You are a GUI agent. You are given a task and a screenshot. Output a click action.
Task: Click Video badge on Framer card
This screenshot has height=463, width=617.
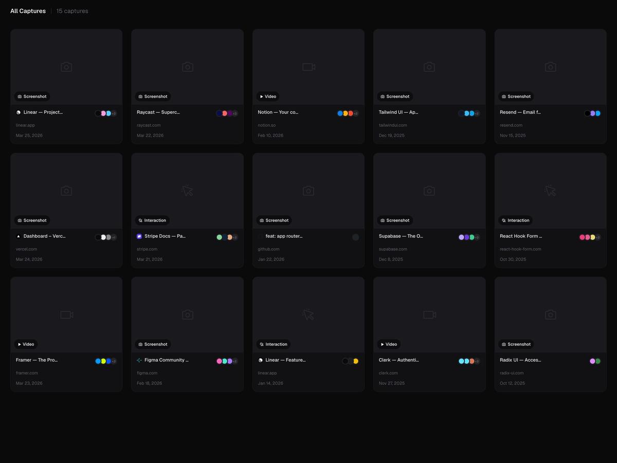click(x=26, y=344)
